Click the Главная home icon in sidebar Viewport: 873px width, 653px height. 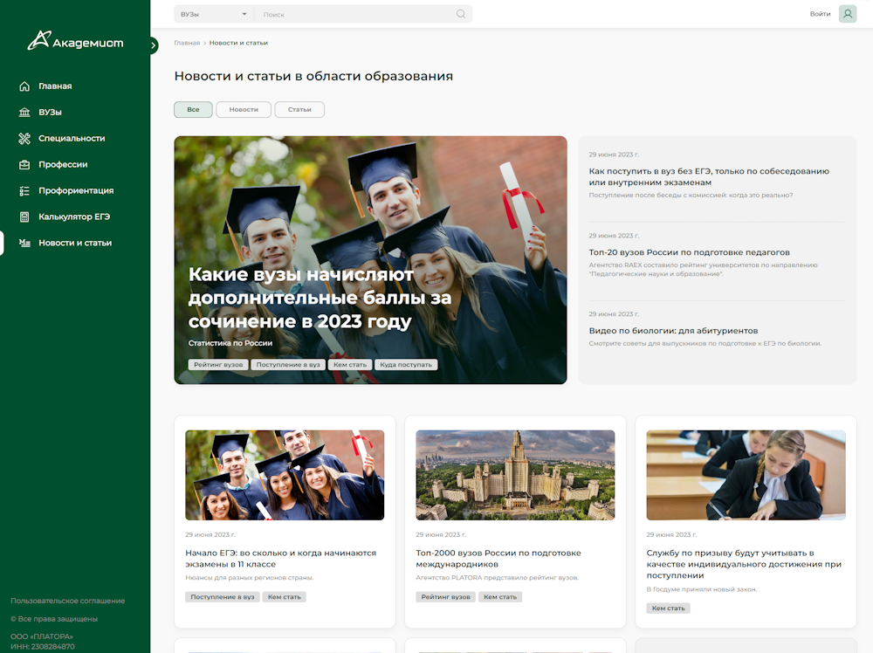pyautogui.click(x=24, y=86)
